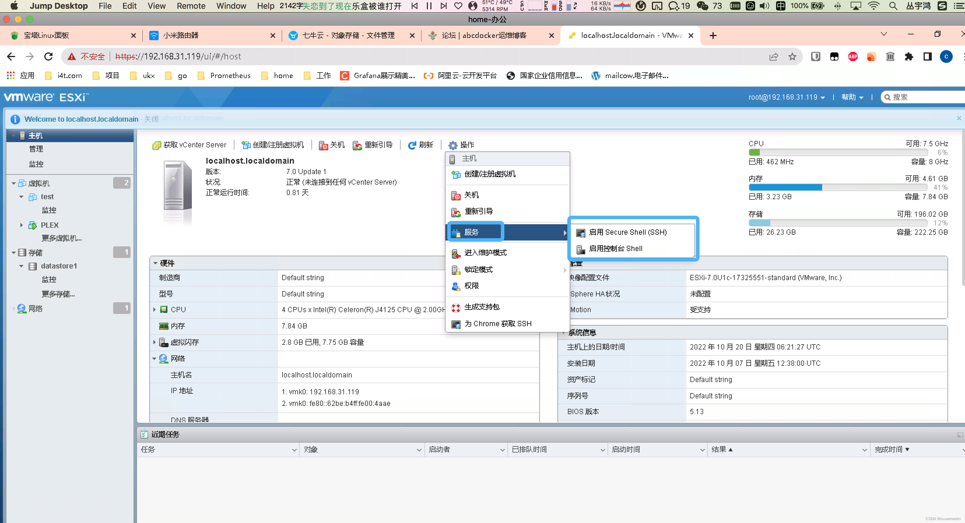Viewport: 965px width, 523px height.
Task: Open root@192.168.31.119 user dropdown
Action: coord(787,97)
